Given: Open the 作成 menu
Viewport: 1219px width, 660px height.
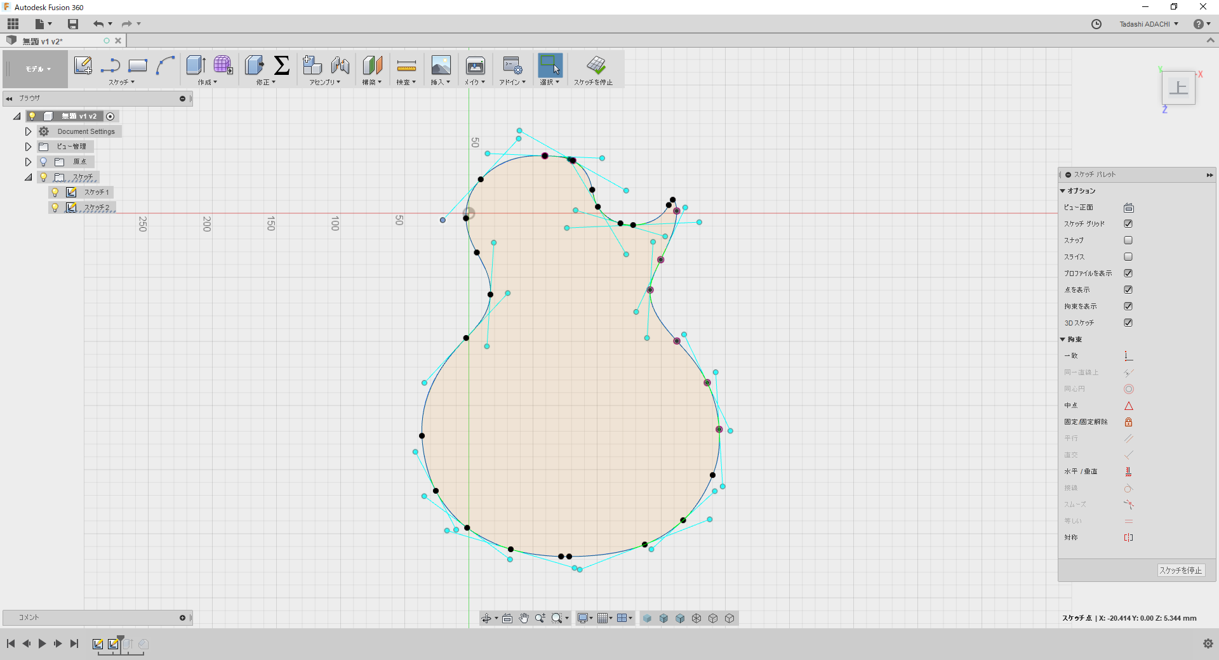Looking at the screenshot, I should pos(207,82).
